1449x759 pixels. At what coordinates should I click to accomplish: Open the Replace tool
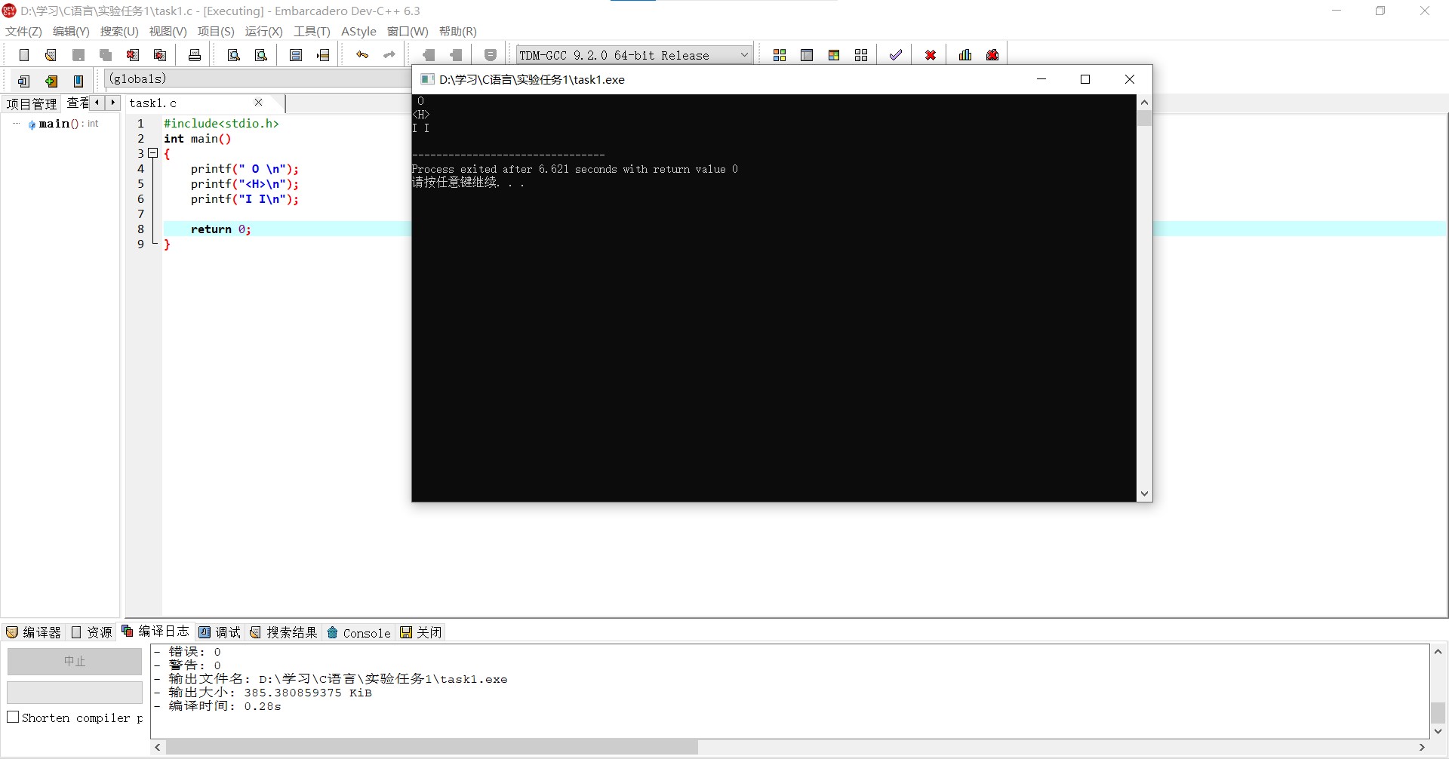(x=261, y=55)
